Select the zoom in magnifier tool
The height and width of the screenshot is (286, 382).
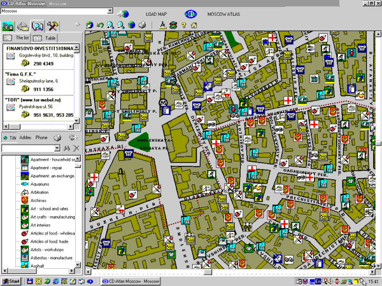click(110, 25)
